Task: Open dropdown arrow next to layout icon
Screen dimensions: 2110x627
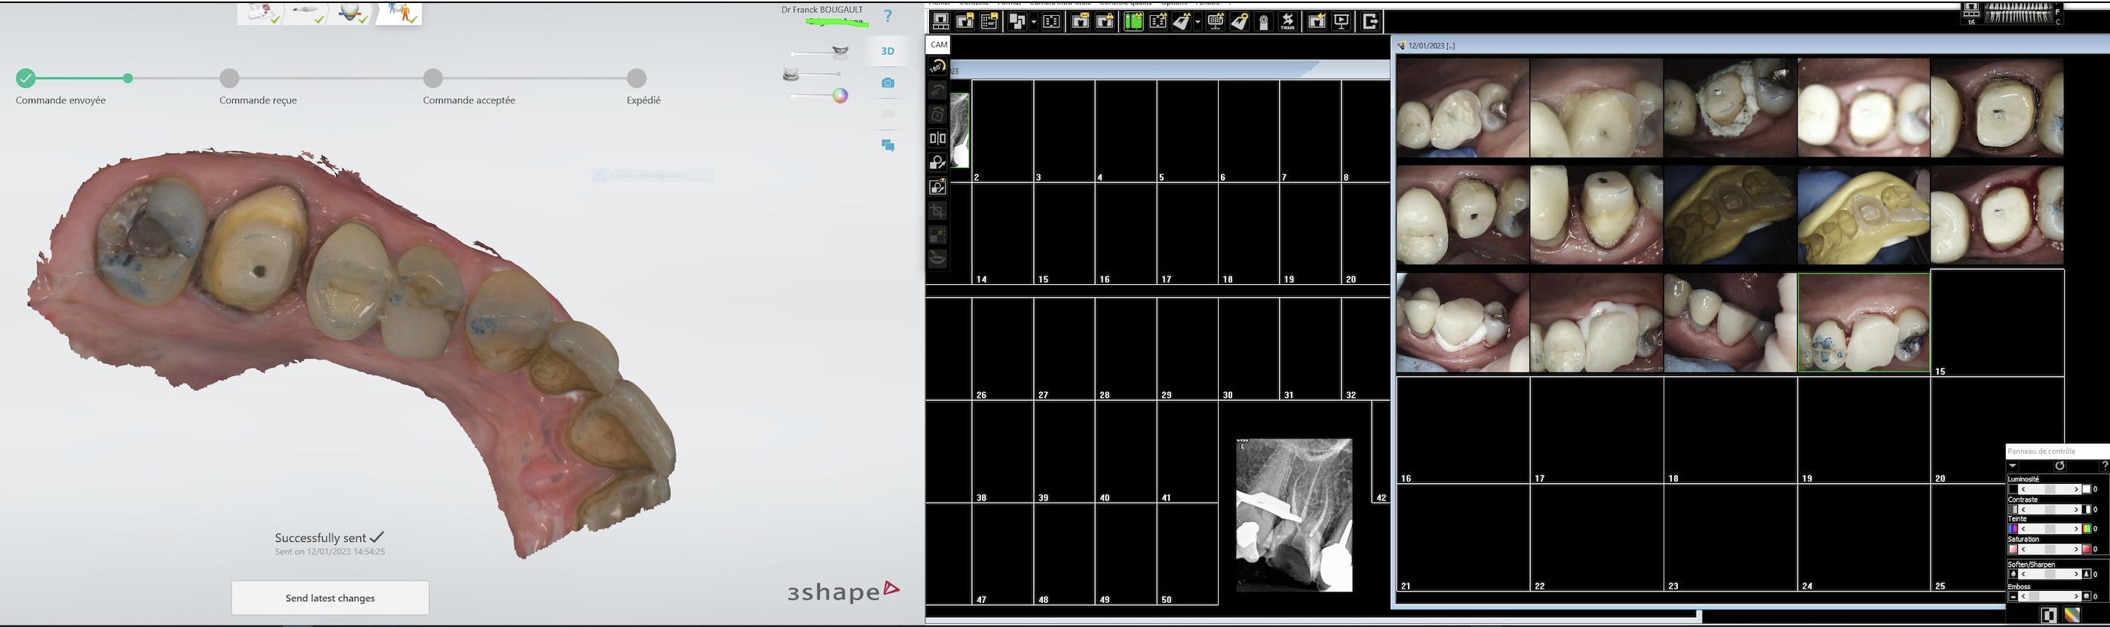Action: pyautogui.click(x=1034, y=22)
